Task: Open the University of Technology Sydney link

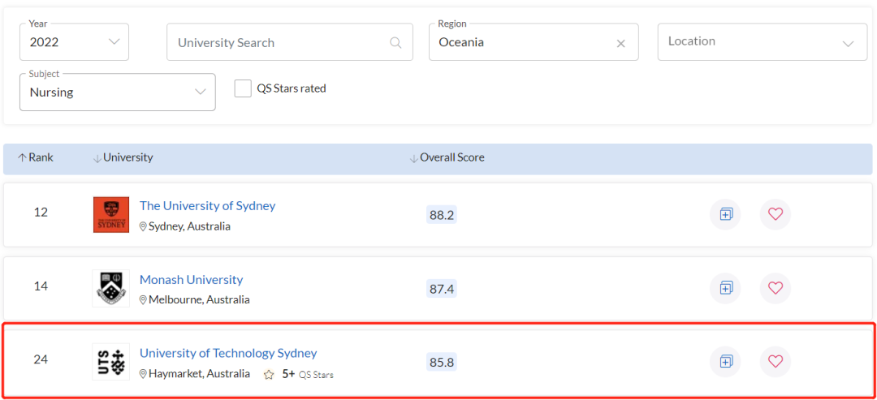Action: 228,353
